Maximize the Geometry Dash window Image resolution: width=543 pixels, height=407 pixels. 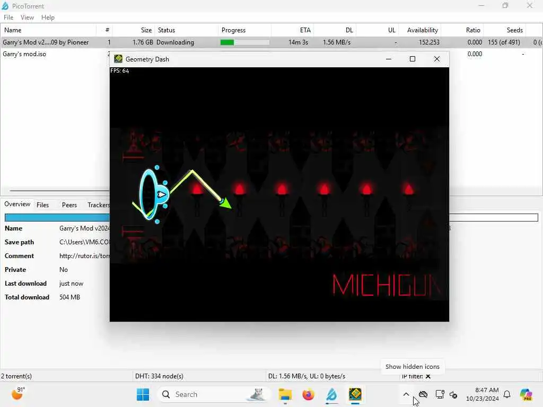[x=413, y=59]
